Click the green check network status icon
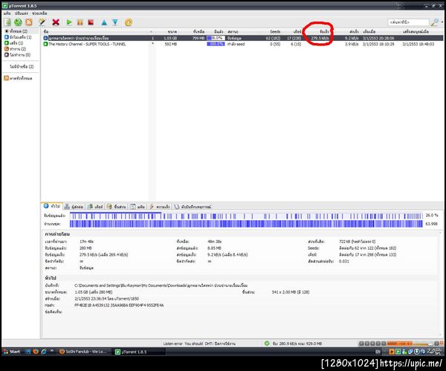 tap(267, 343)
